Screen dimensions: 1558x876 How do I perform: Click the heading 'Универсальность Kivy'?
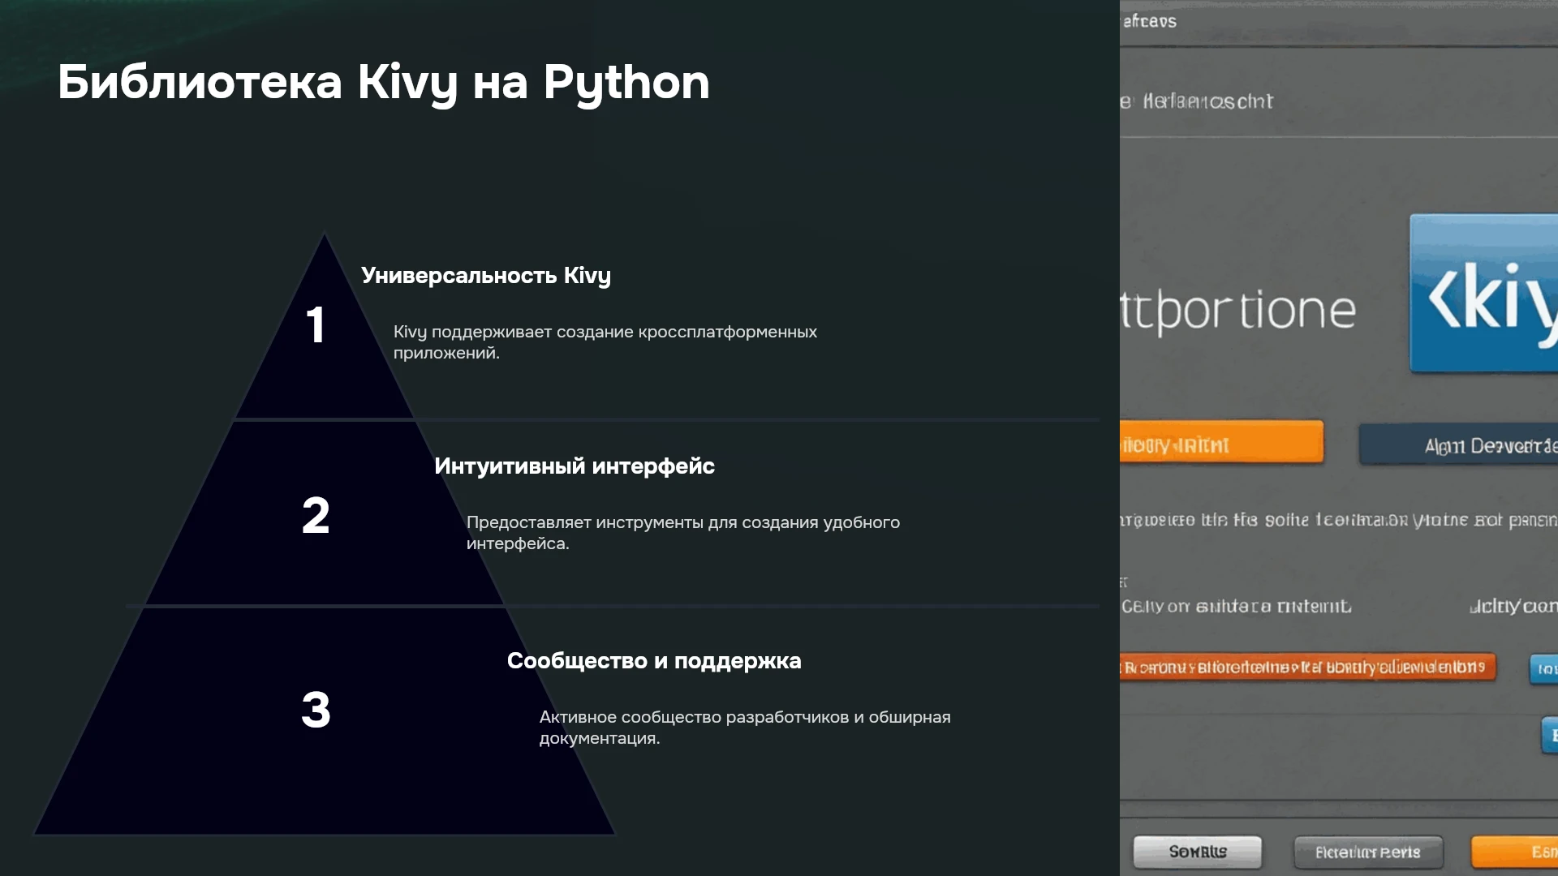(486, 276)
